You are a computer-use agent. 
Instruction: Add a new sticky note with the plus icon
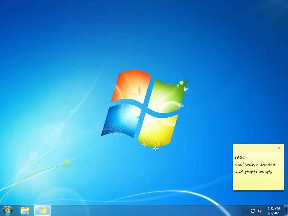pos(238,148)
